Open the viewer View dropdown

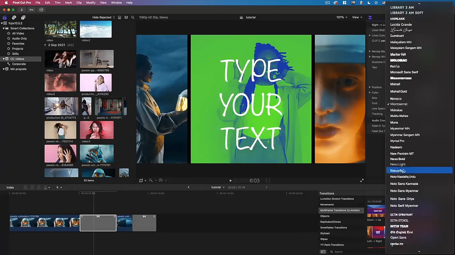point(357,17)
